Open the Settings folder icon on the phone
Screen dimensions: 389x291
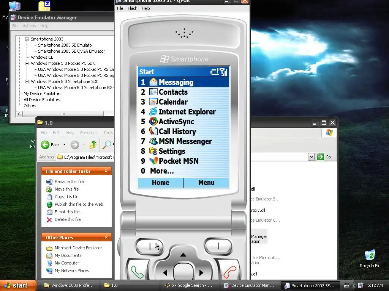point(153,151)
